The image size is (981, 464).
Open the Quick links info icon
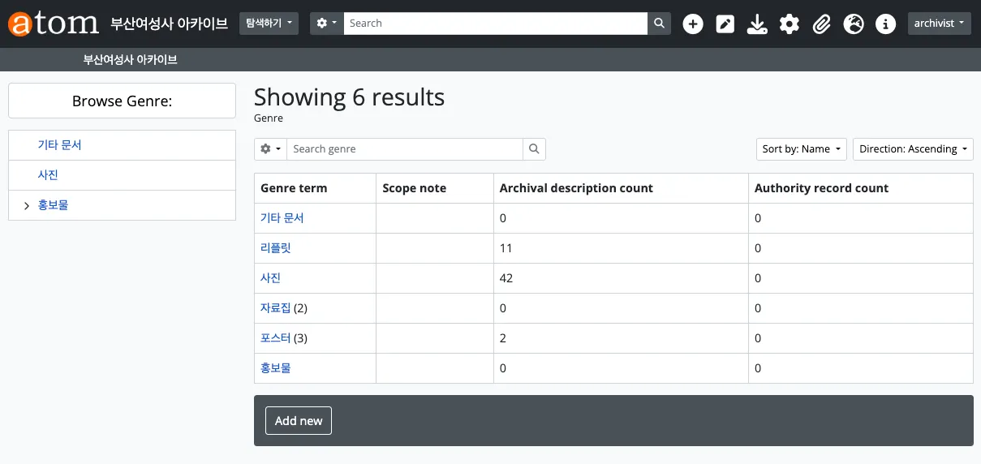885,24
